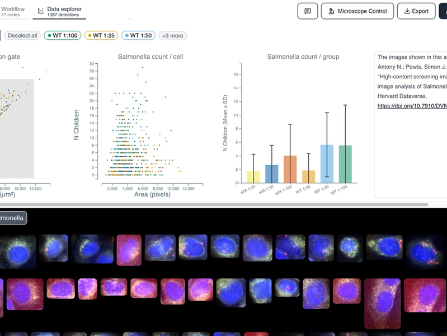This screenshot has height=336, width=447.
Task: Select the first-row pink-red rectangular cell thumbnail
Action: 129,250
